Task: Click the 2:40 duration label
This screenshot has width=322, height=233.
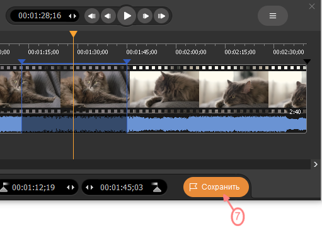Action: click(x=295, y=112)
